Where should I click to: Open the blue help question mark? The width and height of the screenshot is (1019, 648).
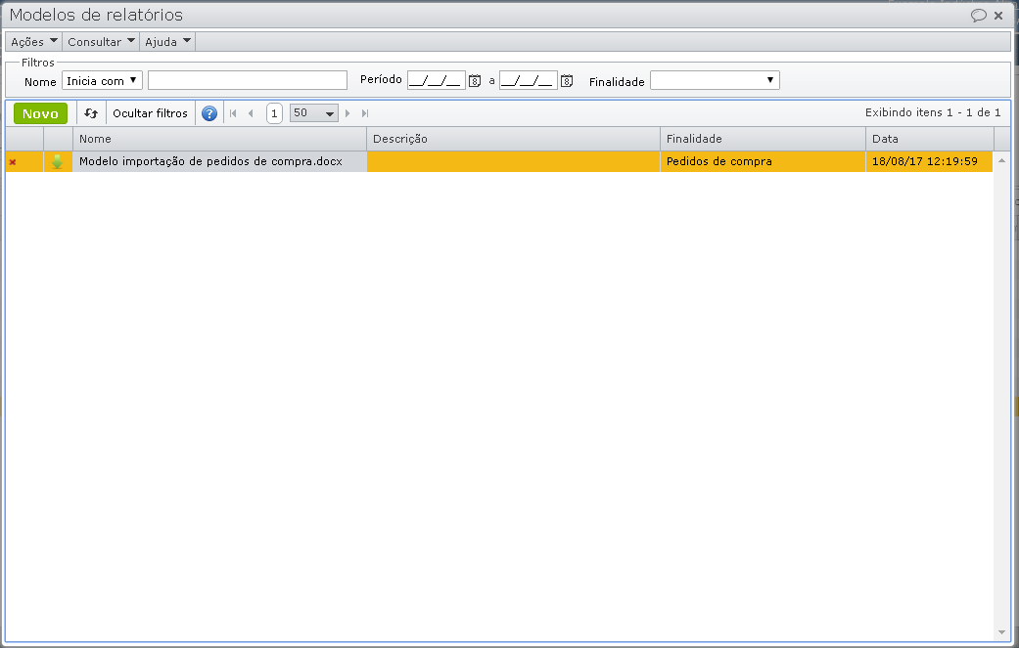coord(209,113)
